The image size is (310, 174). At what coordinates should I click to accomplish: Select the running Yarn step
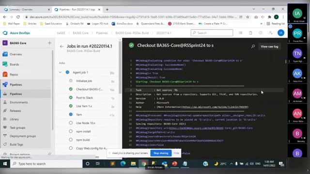point(87,115)
